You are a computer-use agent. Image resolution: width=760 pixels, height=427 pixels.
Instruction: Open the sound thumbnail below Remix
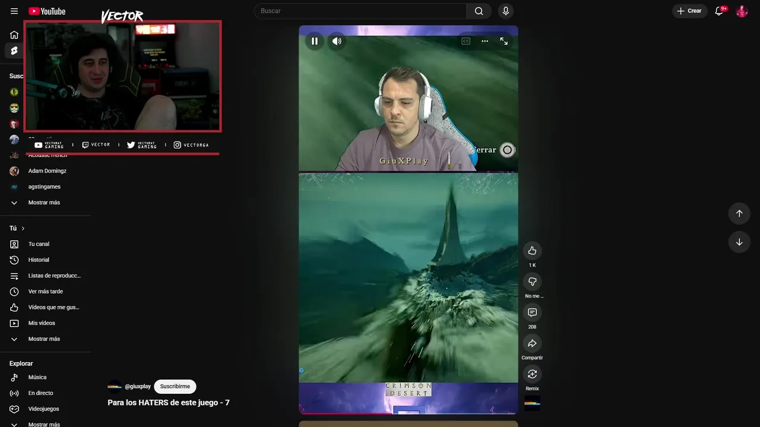coord(532,403)
